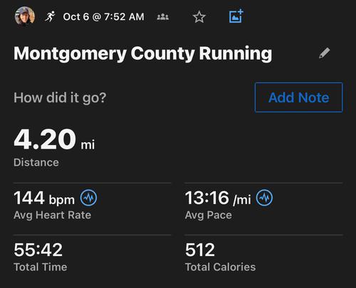The image size is (356, 288).
Task: Click the running activity type icon
Action: [x=50, y=16]
